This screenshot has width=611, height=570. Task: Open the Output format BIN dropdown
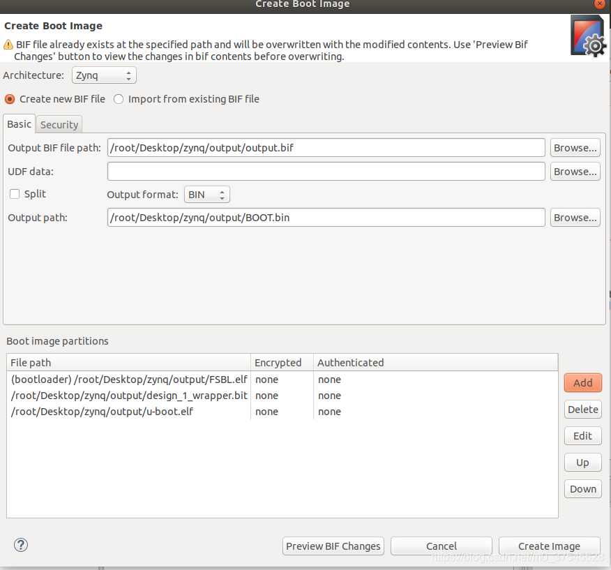207,195
